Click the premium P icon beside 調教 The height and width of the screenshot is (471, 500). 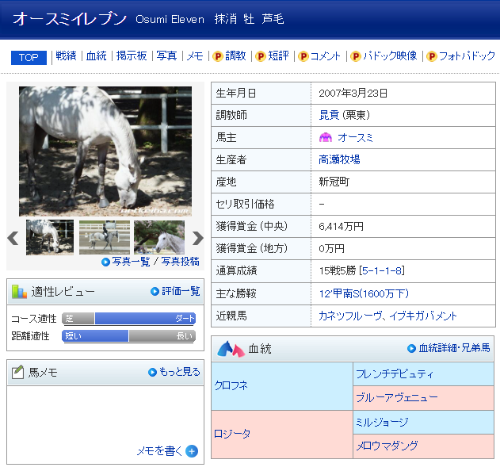tap(217, 56)
